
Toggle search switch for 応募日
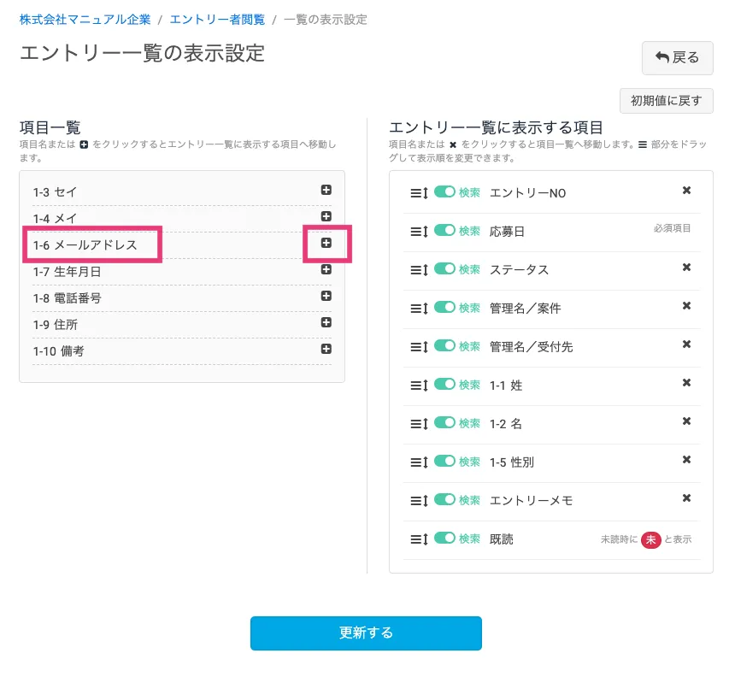pos(444,231)
